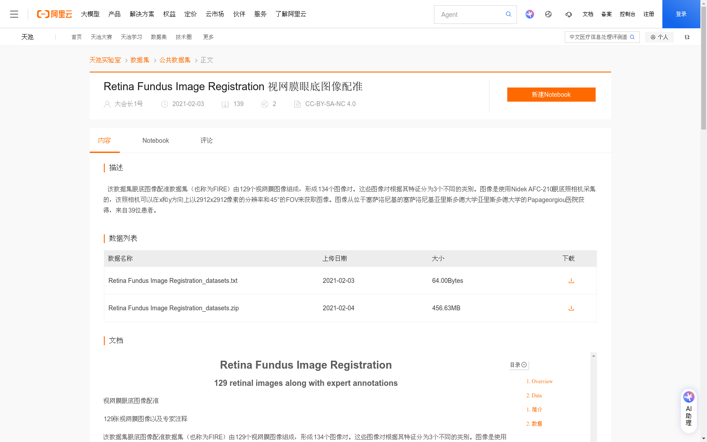Open the 权益 menu item
The image size is (707, 442).
tap(169, 14)
